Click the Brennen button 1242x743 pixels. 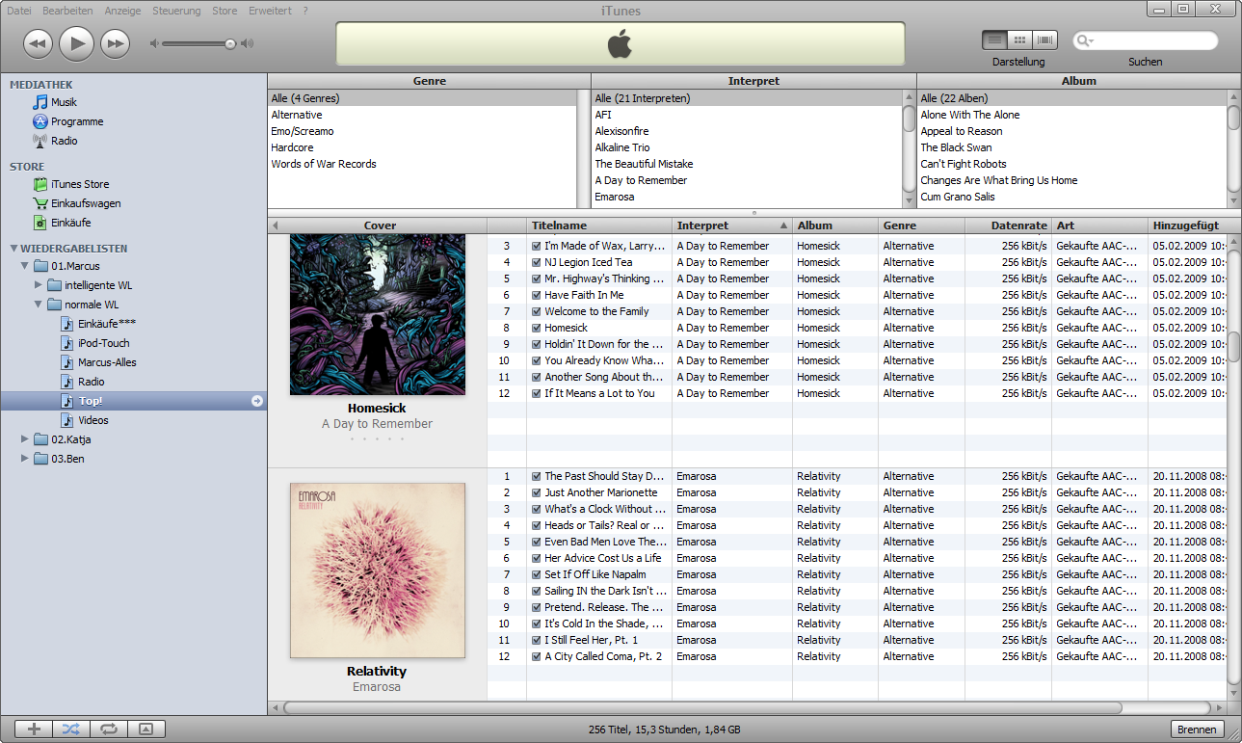1198,730
